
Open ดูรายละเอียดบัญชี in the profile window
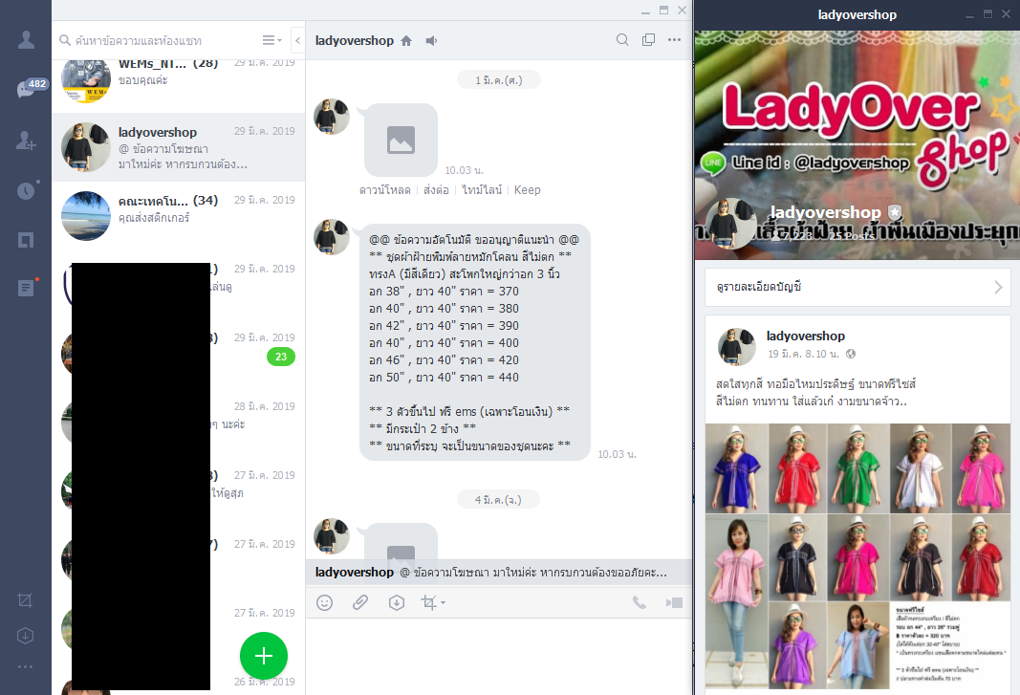tap(857, 287)
